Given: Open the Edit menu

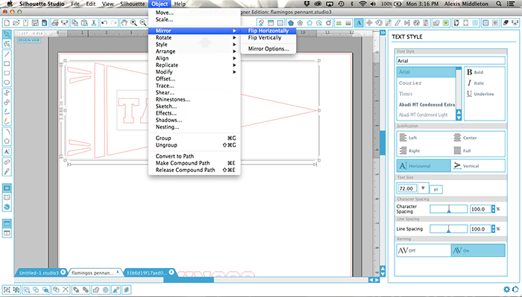Looking at the screenshot, I should pyautogui.click(x=90, y=4).
